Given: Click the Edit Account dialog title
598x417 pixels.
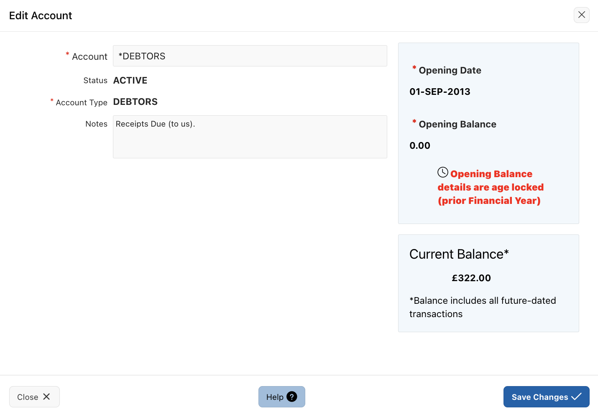Looking at the screenshot, I should coord(41,15).
